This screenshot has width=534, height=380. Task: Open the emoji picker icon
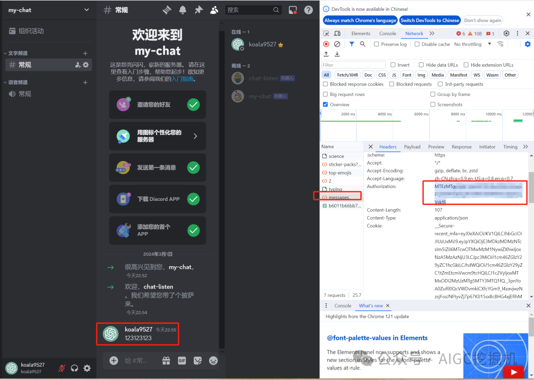[x=213, y=361]
